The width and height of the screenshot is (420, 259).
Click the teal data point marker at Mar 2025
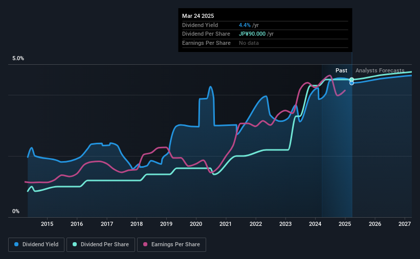[x=351, y=80]
